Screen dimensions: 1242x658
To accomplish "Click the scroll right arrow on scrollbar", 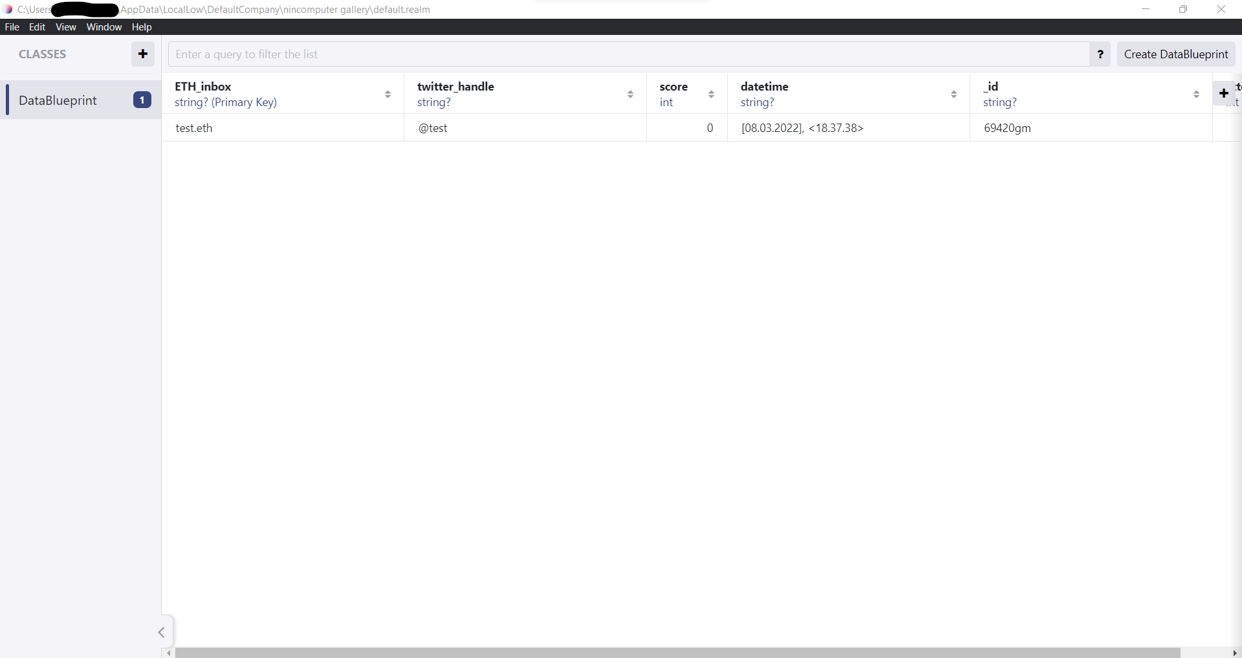I will (1236, 653).
